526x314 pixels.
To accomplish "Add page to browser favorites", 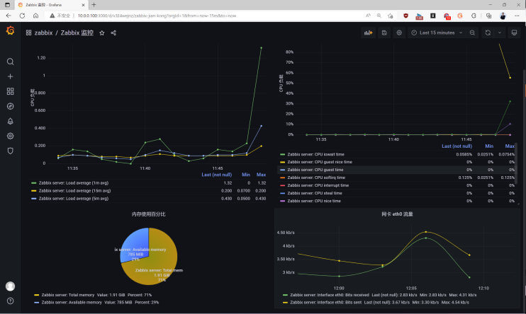I will (x=390, y=16).
